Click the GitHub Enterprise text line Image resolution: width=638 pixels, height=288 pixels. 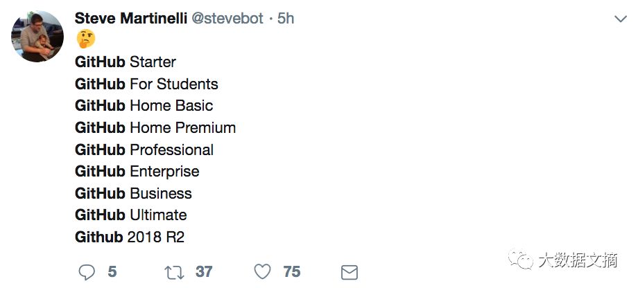click(x=137, y=172)
